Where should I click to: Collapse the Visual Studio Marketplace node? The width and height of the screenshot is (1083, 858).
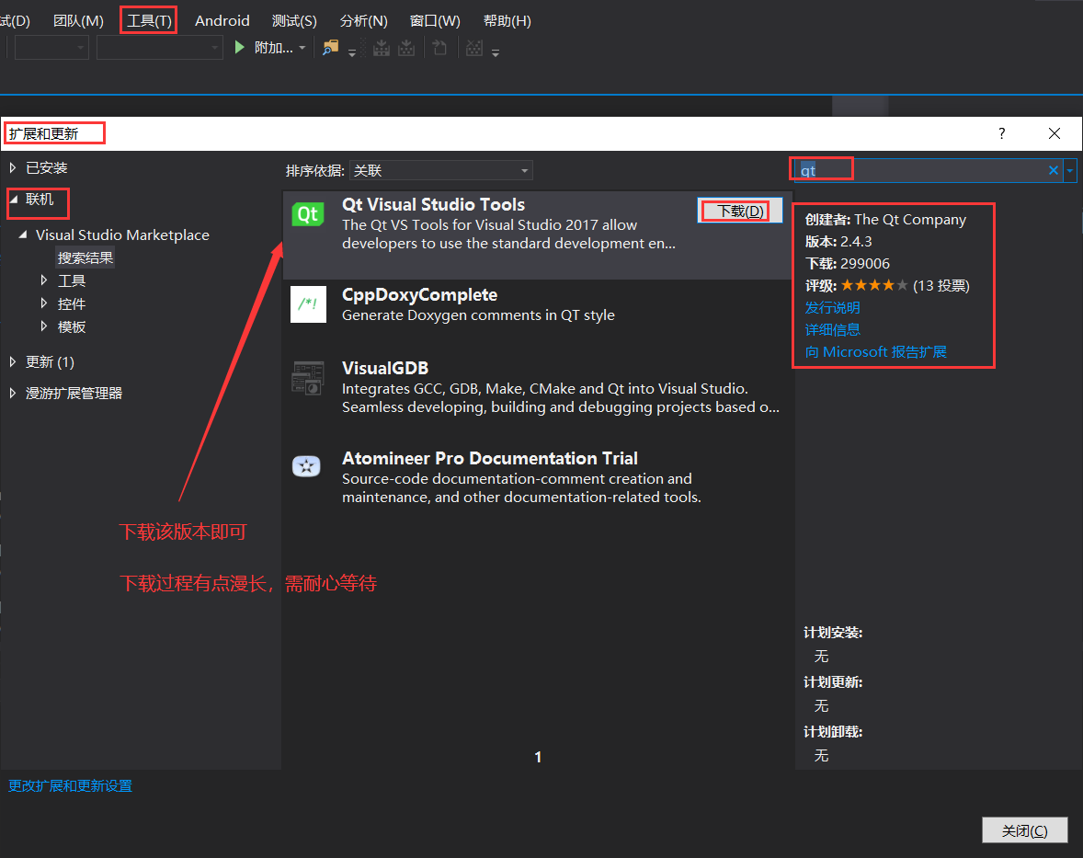point(23,235)
